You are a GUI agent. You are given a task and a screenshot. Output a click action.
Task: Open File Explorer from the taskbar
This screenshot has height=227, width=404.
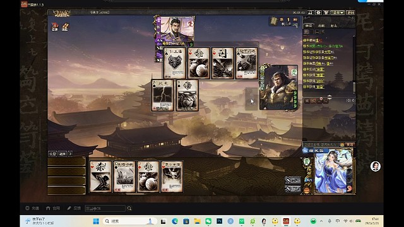[198, 221]
